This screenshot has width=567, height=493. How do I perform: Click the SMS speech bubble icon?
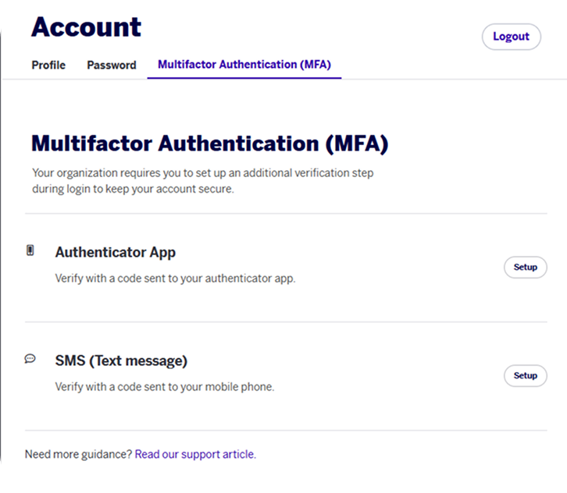tap(30, 359)
